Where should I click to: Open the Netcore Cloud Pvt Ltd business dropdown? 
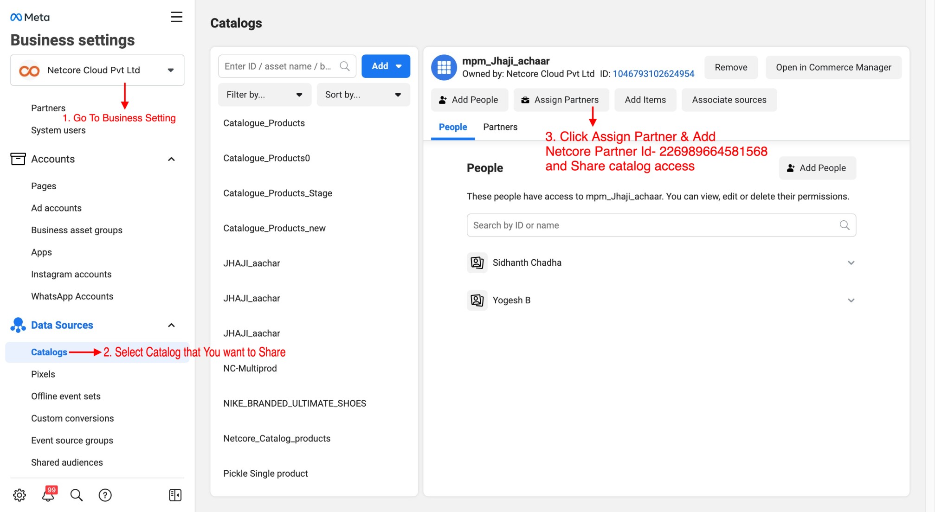click(x=97, y=70)
